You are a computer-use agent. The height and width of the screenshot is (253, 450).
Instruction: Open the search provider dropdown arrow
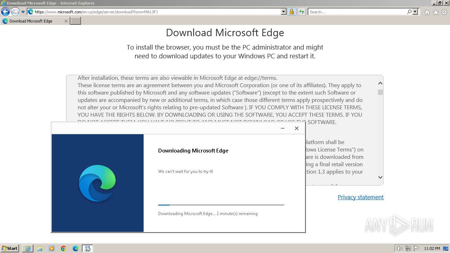point(415,12)
